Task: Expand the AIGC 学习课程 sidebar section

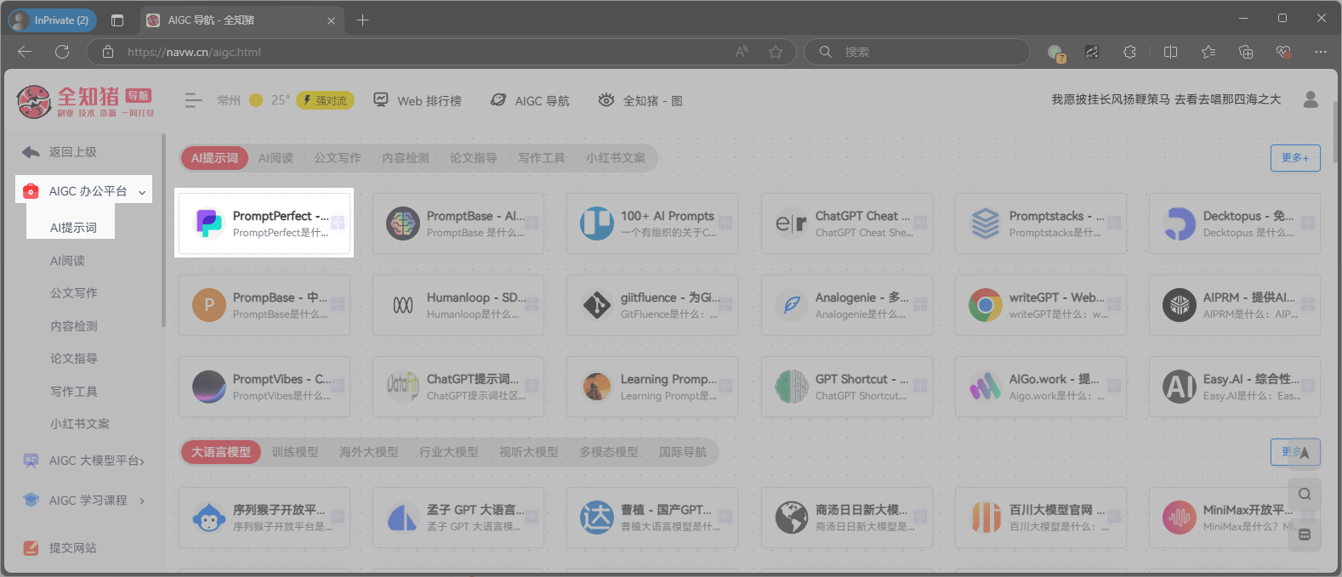Action: pos(84,501)
